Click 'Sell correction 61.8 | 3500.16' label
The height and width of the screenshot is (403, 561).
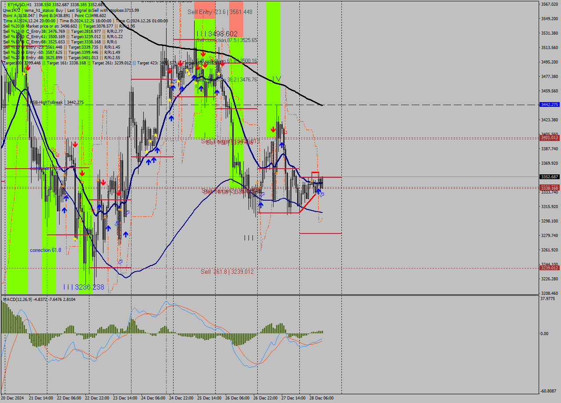pyautogui.click(x=227, y=61)
